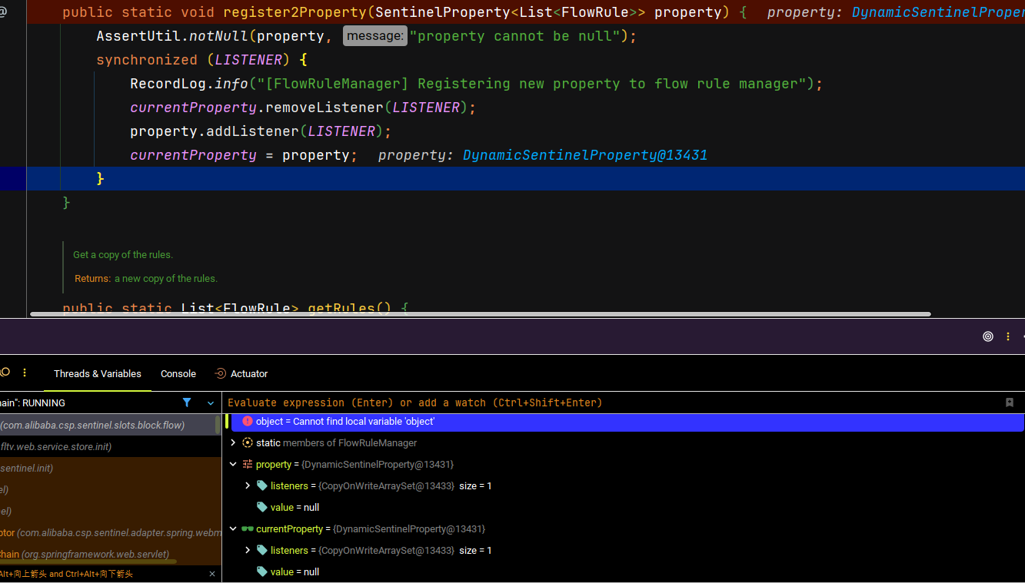The image size is (1025, 583).
Task: Click the getRules() method name
Action: [350, 309]
